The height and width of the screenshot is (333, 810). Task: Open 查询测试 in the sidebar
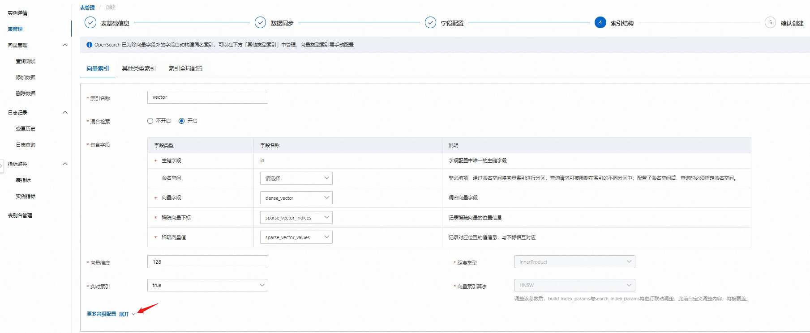26,61
